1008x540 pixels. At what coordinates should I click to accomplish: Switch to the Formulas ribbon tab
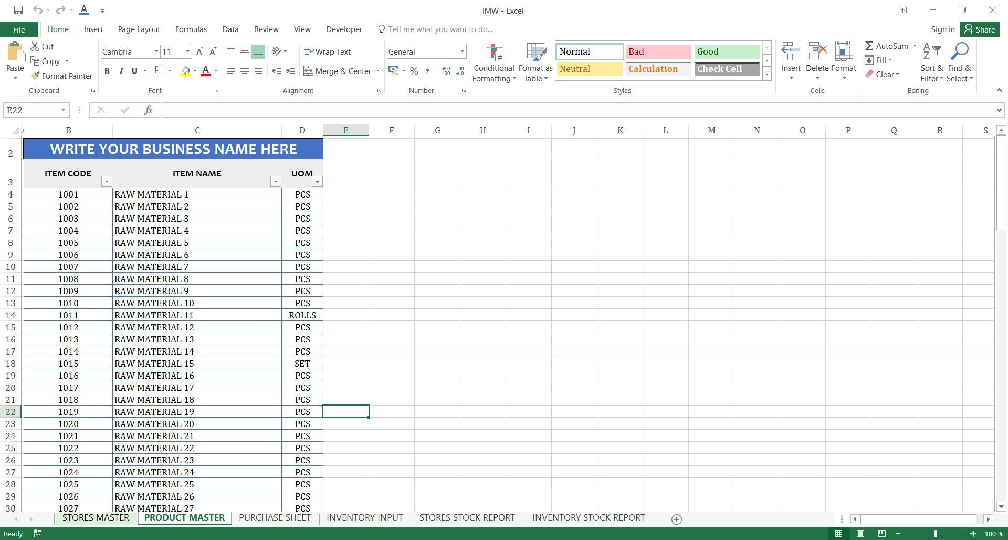tap(191, 29)
